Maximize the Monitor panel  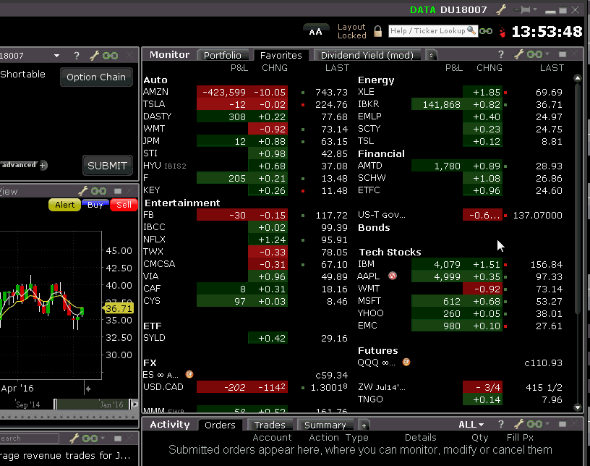[563, 54]
